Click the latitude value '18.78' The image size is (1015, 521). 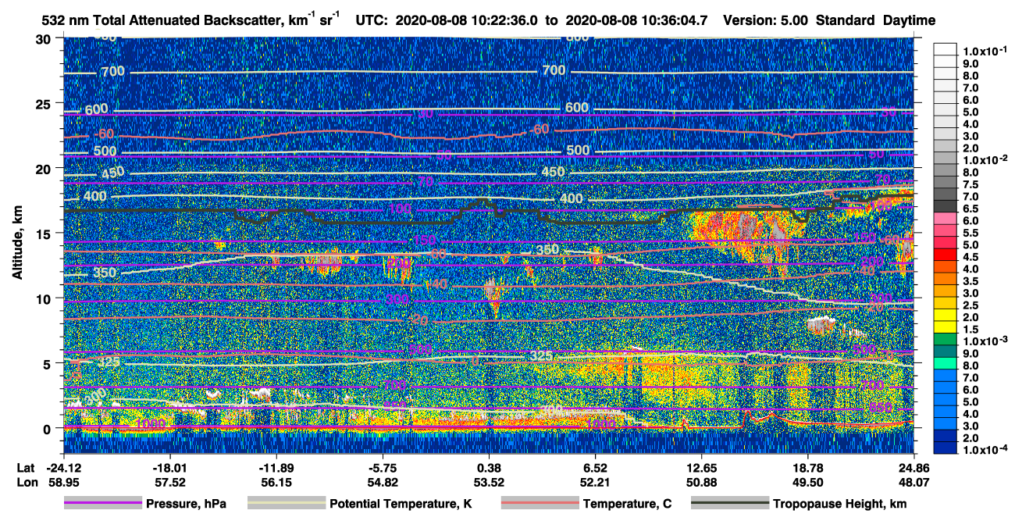(x=808, y=467)
